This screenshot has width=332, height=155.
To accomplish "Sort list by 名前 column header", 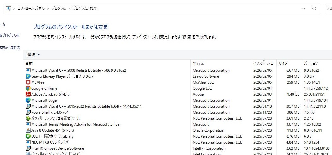I will (29, 63).
